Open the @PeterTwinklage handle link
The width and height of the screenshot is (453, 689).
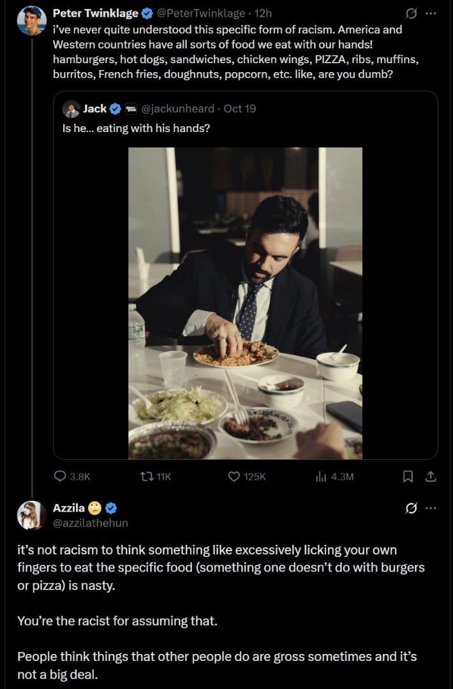200,13
